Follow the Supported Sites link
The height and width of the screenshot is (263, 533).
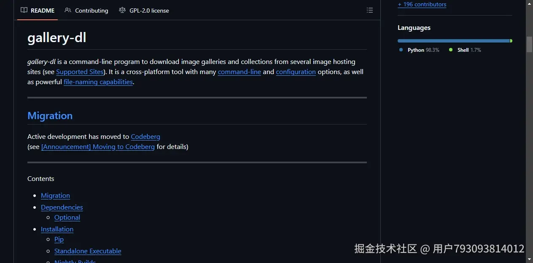click(80, 72)
